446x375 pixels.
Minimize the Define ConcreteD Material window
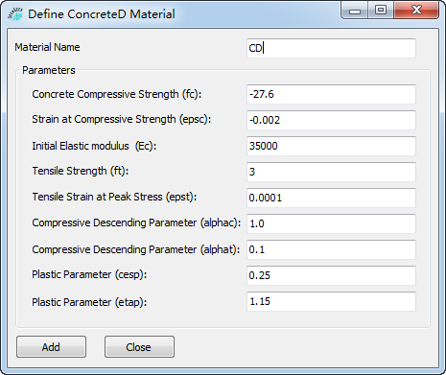tap(355, 11)
